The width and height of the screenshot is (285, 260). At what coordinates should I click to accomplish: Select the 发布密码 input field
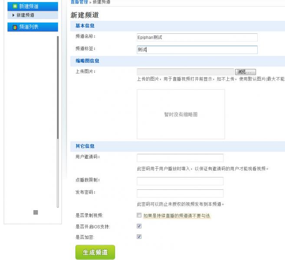(x=180, y=193)
